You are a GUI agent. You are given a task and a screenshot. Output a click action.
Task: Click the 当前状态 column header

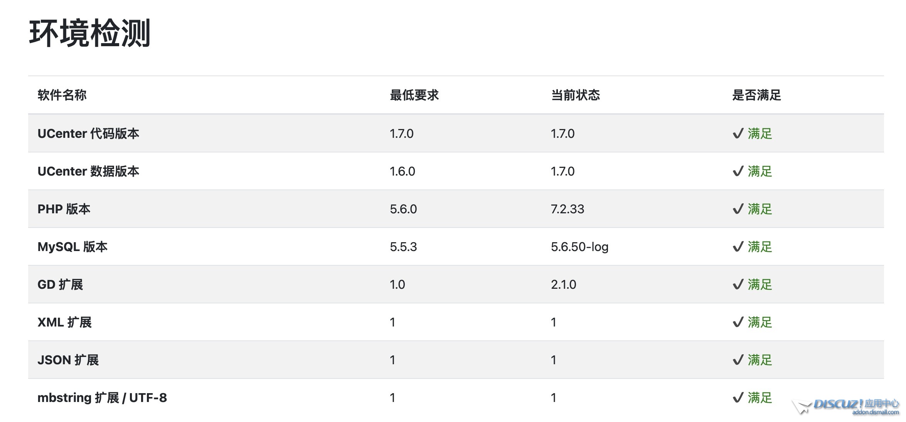(575, 95)
